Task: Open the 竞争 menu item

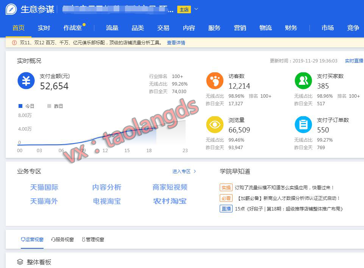Action: [353, 28]
